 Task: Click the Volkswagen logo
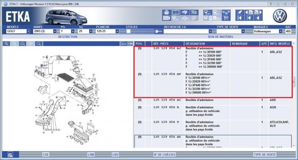[x=280, y=16]
